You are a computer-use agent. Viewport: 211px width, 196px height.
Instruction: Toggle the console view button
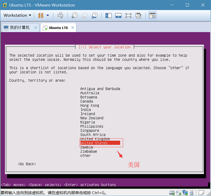coord(152,15)
